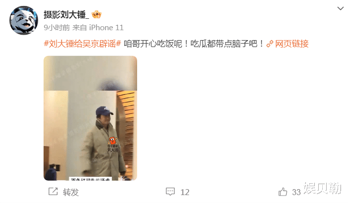This screenshot has height=203, width=348.
Task: Enlarge the attached photo thumbnail
Action: click(x=90, y=118)
